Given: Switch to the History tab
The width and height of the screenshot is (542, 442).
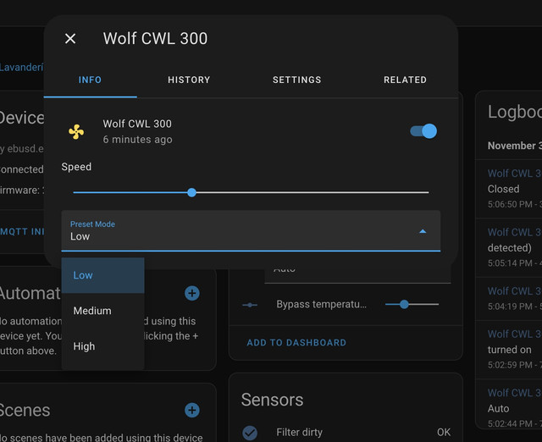Looking at the screenshot, I should pyautogui.click(x=189, y=80).
